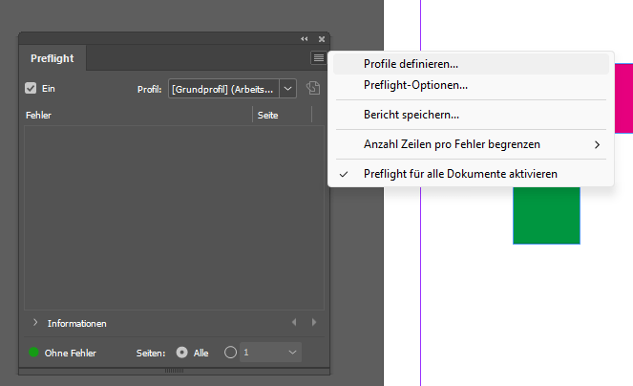The height and width of the screenshot is (386, 633).
Task: Uncheck the Ein preflight checkbox
Action: coord(31,88)
